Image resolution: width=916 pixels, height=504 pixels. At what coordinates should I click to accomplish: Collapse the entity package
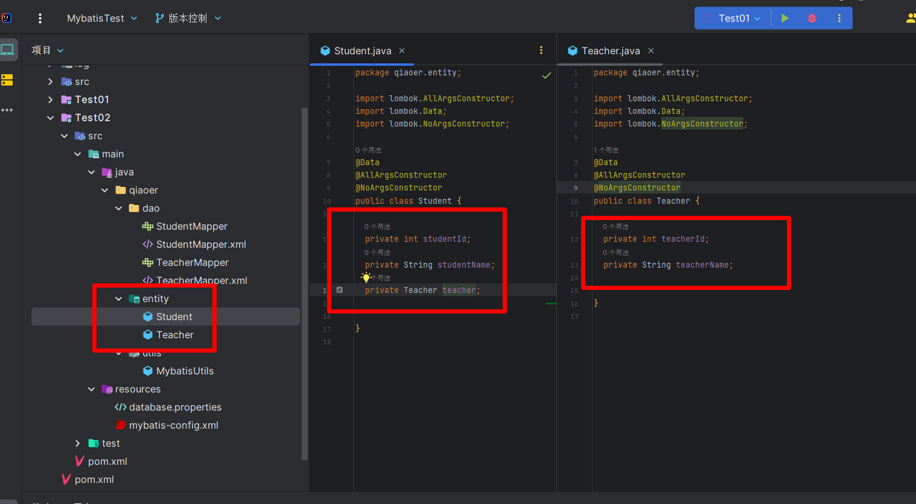[x=119, y=298]
